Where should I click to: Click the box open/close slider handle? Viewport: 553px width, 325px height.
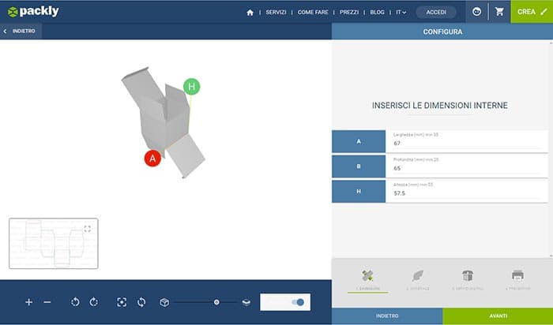pyautogui.click(x=216, y=302)
